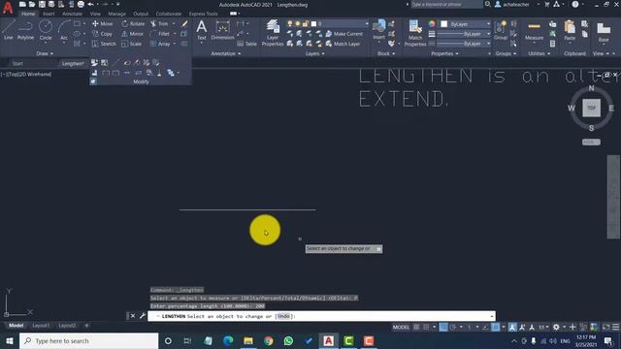
Task: Add a new layout with plus button
Action: tap(86, 326)
